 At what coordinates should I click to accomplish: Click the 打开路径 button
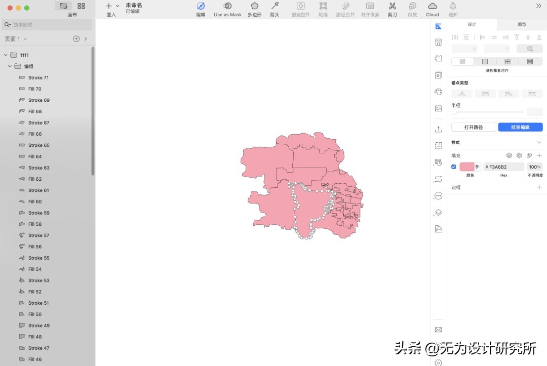tap(473, 127)
